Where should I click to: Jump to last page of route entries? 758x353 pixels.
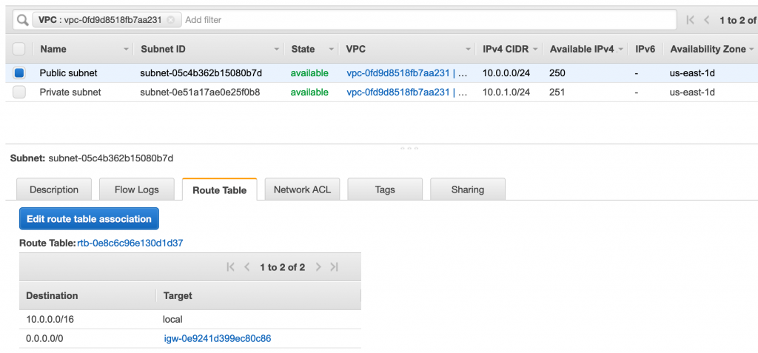(335, 267)
